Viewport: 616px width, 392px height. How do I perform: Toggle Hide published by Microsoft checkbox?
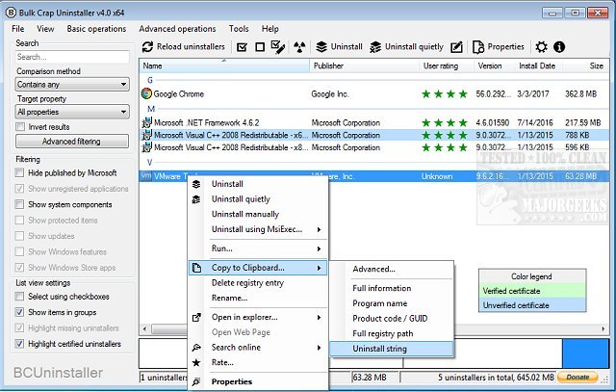21,172
